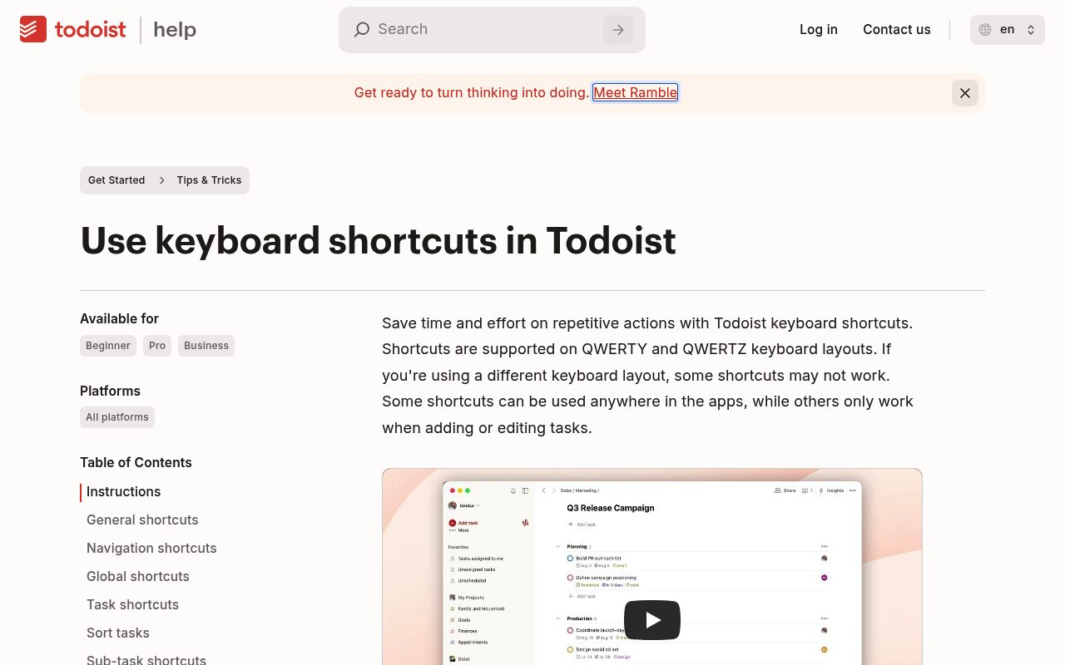Open the en language dropdown
Screen dimensions: 1065x665
[1008, 30]
